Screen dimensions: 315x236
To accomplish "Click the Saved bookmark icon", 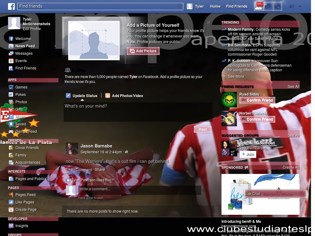I will (11, 124).
